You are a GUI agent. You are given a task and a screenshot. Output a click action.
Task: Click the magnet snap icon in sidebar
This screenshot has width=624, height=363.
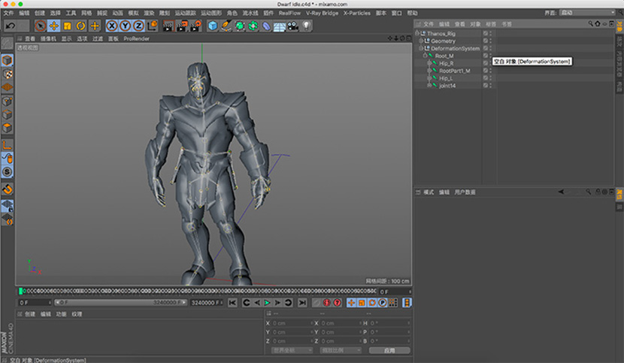(x=8, y=189)
